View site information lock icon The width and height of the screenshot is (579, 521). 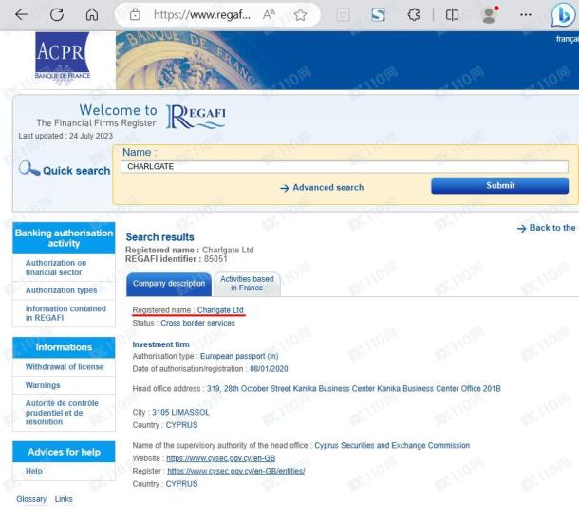click(x=136, y=15)
